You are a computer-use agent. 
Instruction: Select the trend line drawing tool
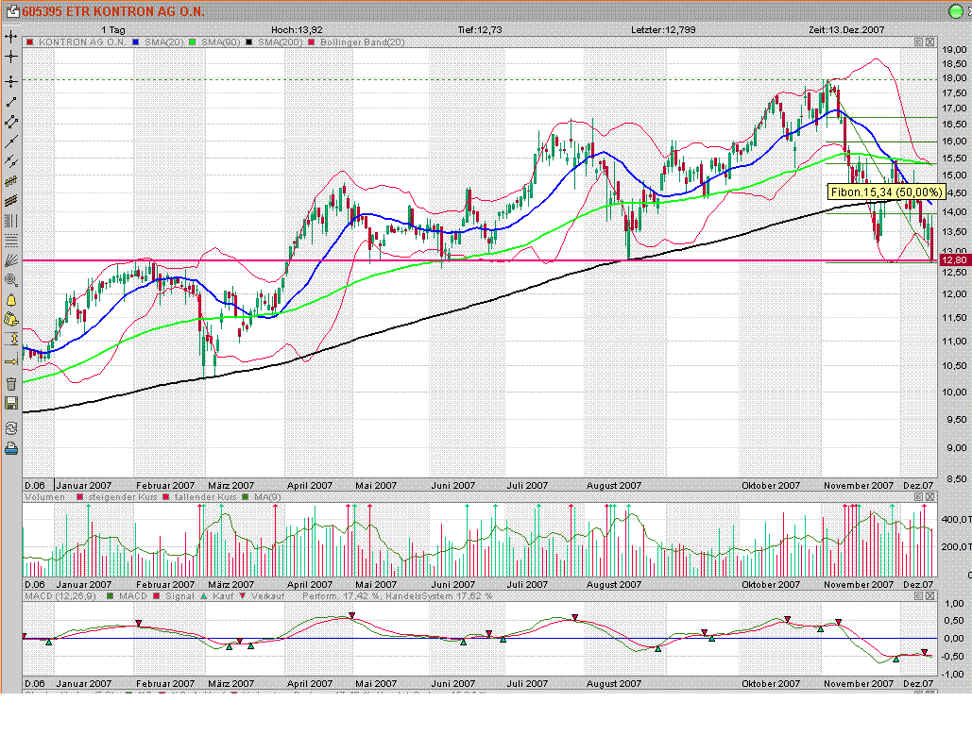(x=11, y=102)
